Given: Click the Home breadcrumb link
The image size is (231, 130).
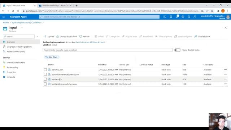Looking at the screenshot, I should pos(6,22).
